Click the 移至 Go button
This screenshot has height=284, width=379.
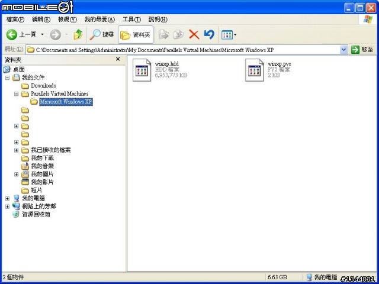362,50
